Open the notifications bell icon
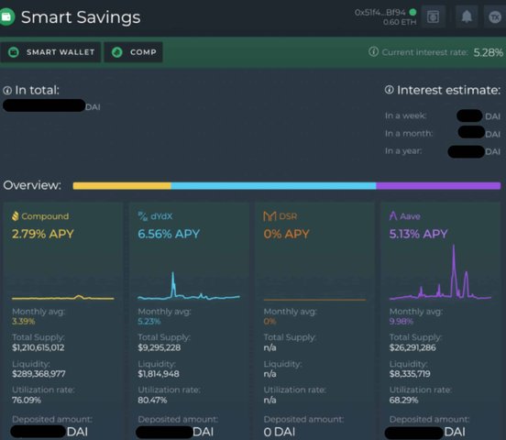This screenshot has width=506, height=440. pos(467,16)
